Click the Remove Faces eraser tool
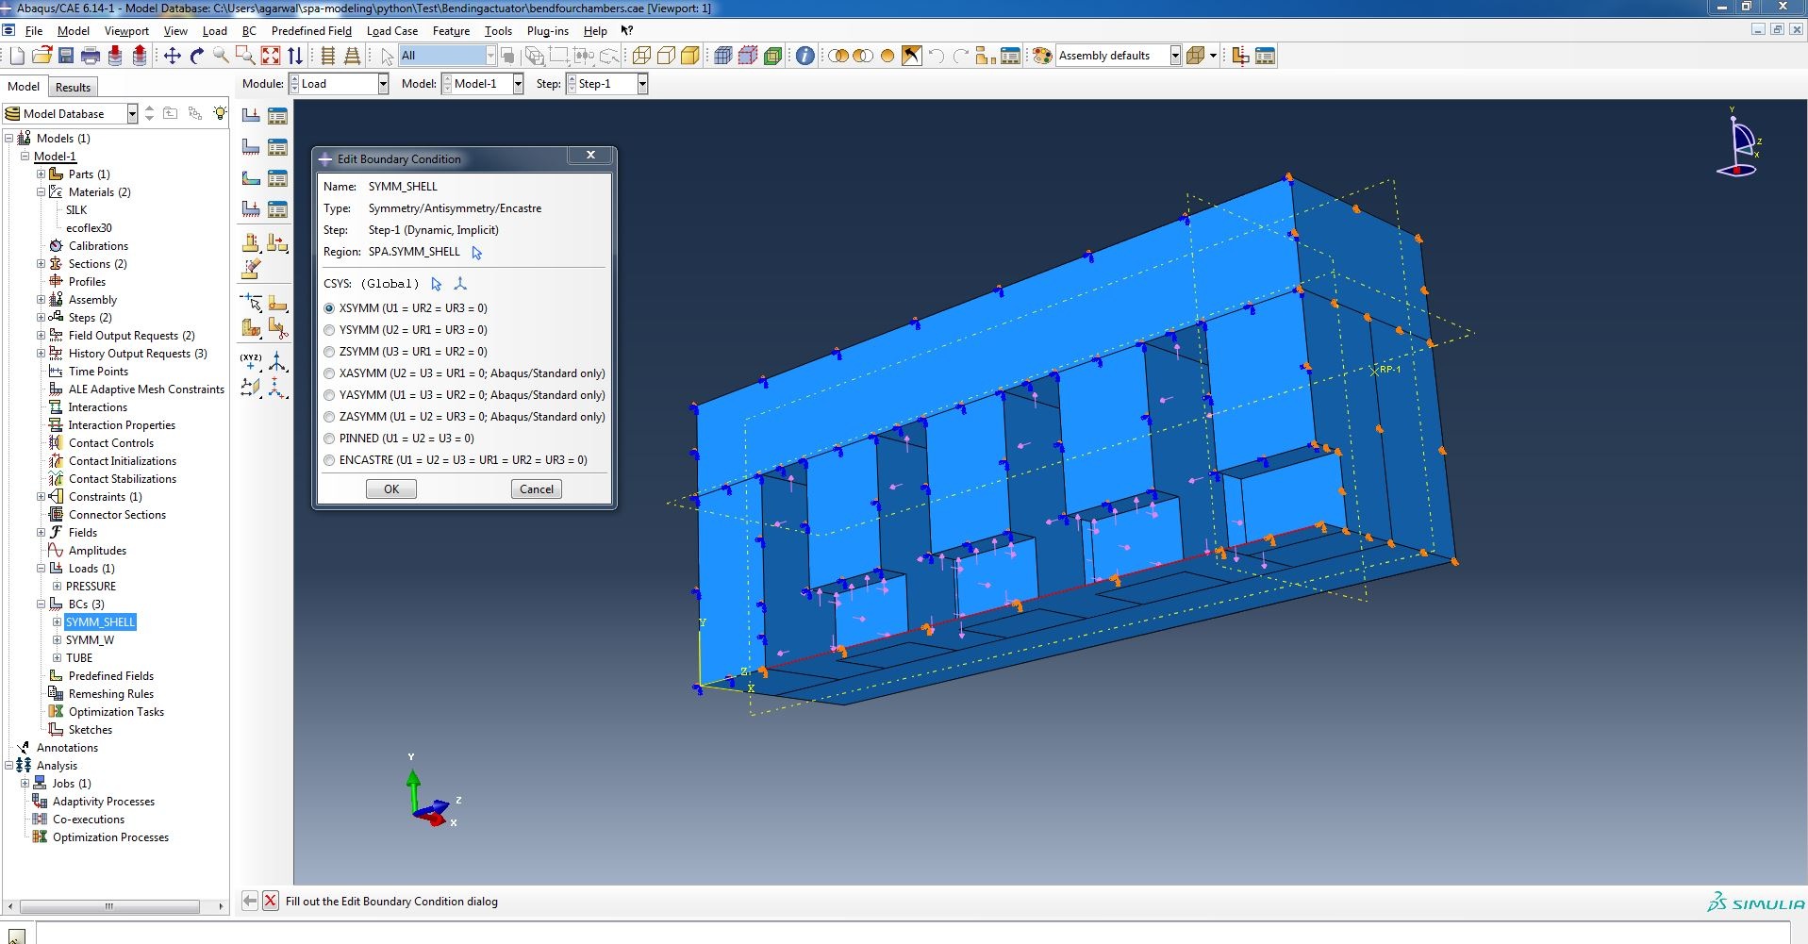This screenshot has height=944, width=1808. tap(251, 269)
